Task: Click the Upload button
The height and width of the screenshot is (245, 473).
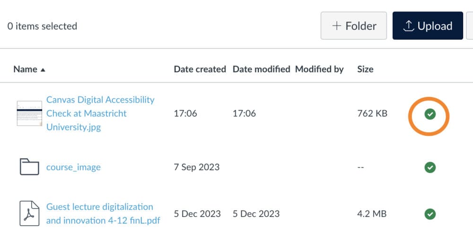Action: tap(428, 26)
